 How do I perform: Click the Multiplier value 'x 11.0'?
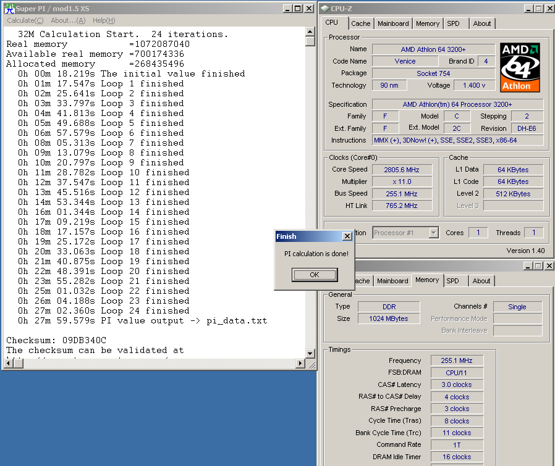402,181
